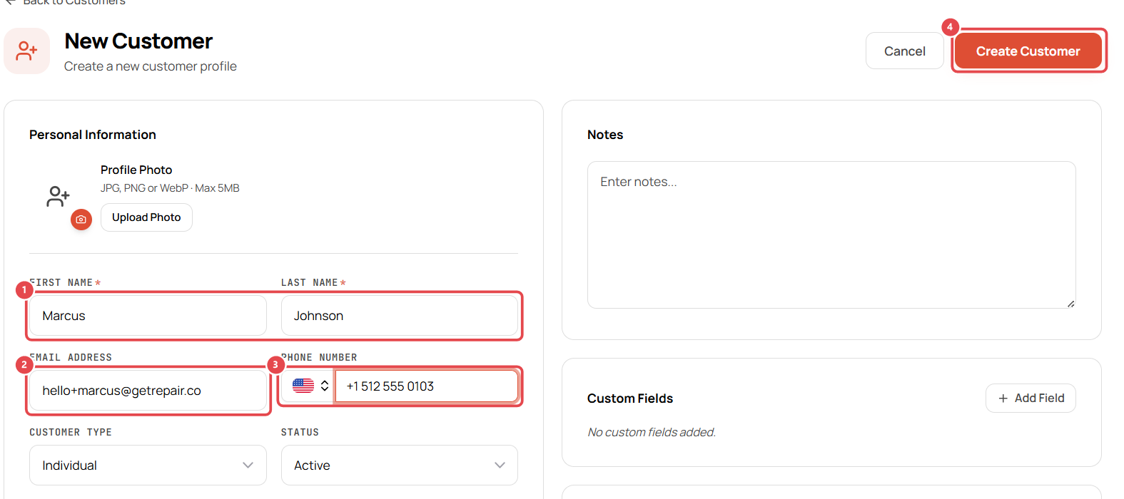Click the Last Name field with Johnson
This screenshot has width=1124, height=499.
(x=400, y=316)
